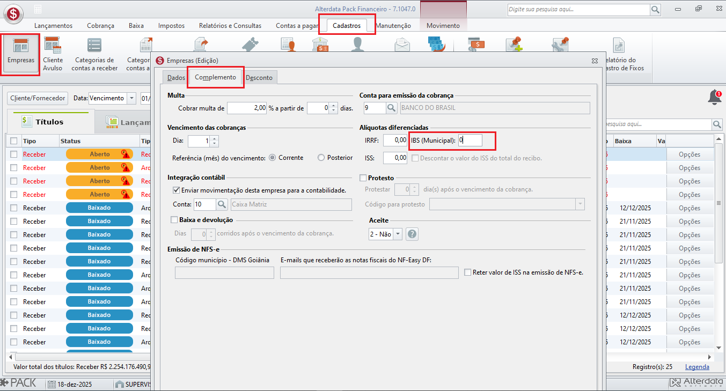Click the 'Digite sua pesquisa aqui' search box

[x=579, y=10]
